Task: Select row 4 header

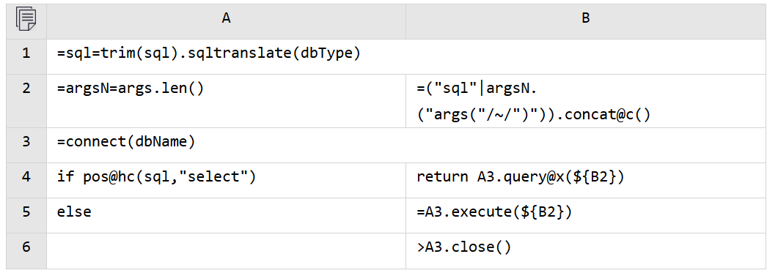Action: tap(26, 180)
